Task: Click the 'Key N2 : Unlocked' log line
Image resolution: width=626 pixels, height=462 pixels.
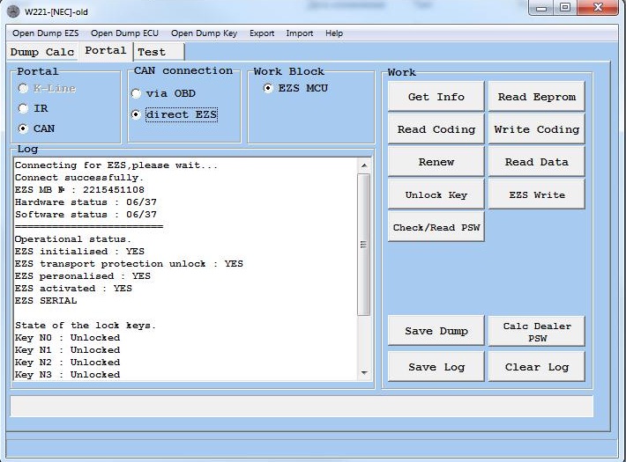Action: [67, 363]
